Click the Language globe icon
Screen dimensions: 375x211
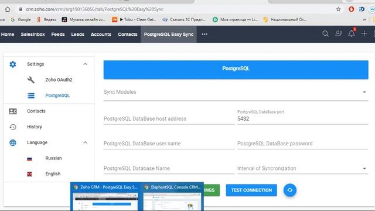coord(13,142)
